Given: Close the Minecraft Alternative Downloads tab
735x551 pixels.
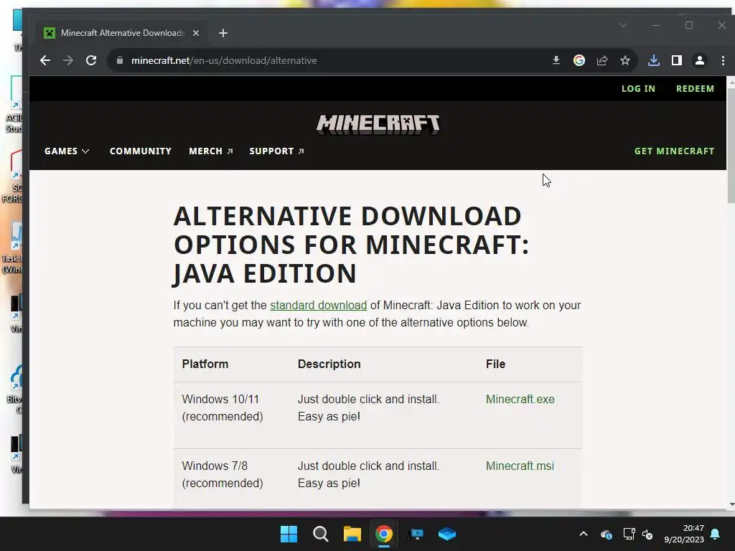Looking at the screenshot, I should (196, 33).
